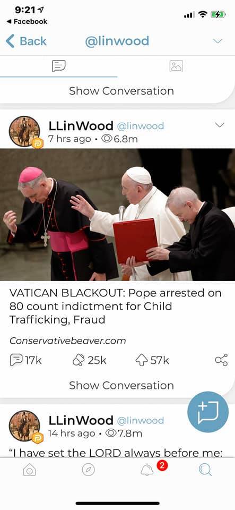Select the posts tab icon

(59, 66)
